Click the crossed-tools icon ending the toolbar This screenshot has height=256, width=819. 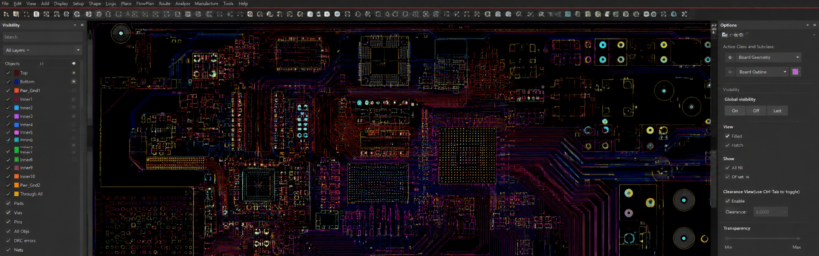click(684, 14)
